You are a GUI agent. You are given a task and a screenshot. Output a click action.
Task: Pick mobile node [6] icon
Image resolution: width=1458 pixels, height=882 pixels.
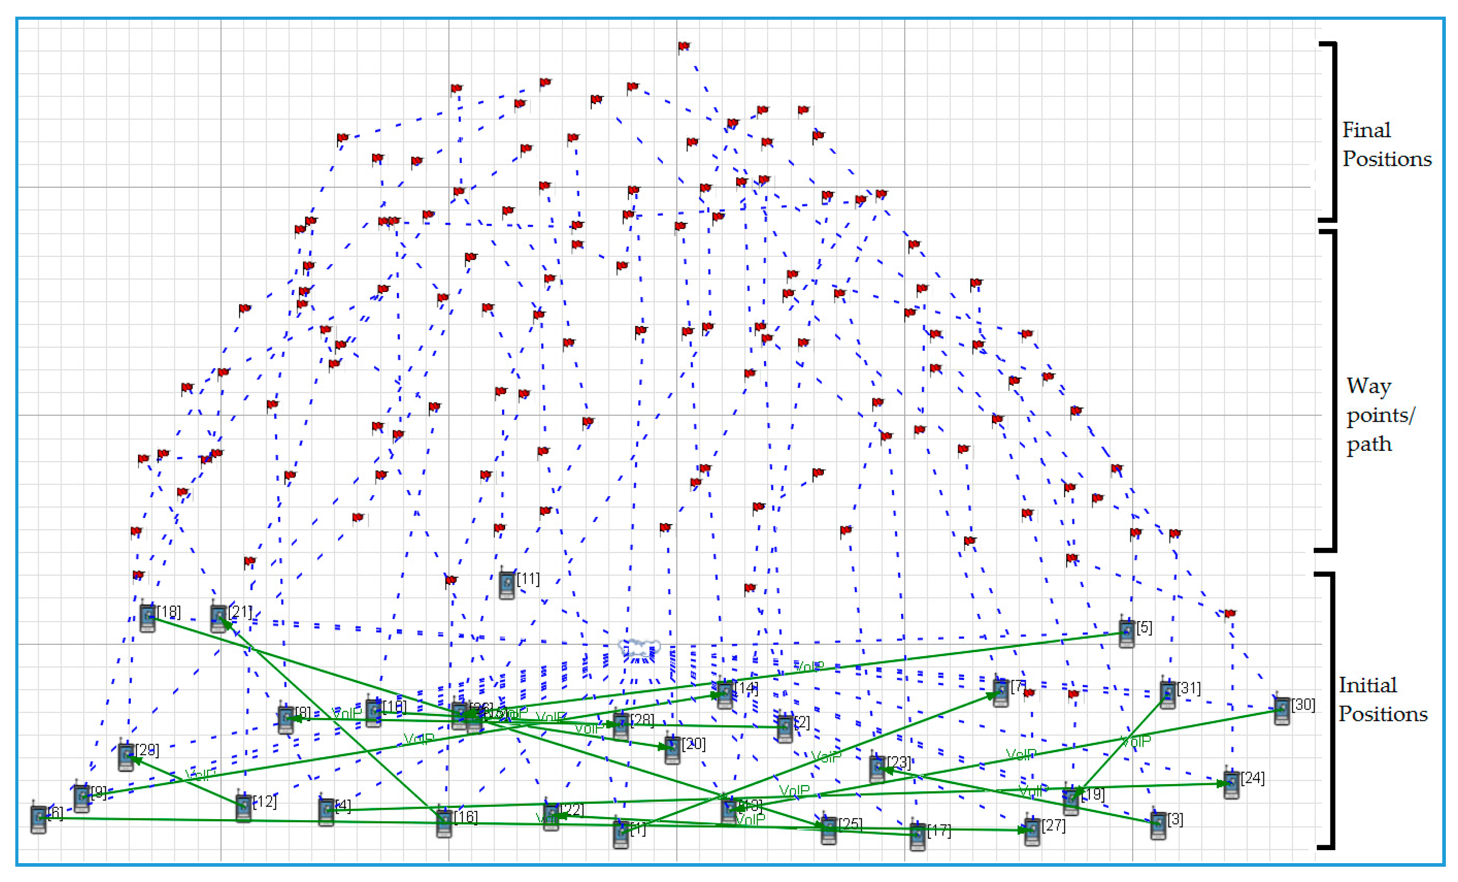pyautogui.click(x=39, y=819)
